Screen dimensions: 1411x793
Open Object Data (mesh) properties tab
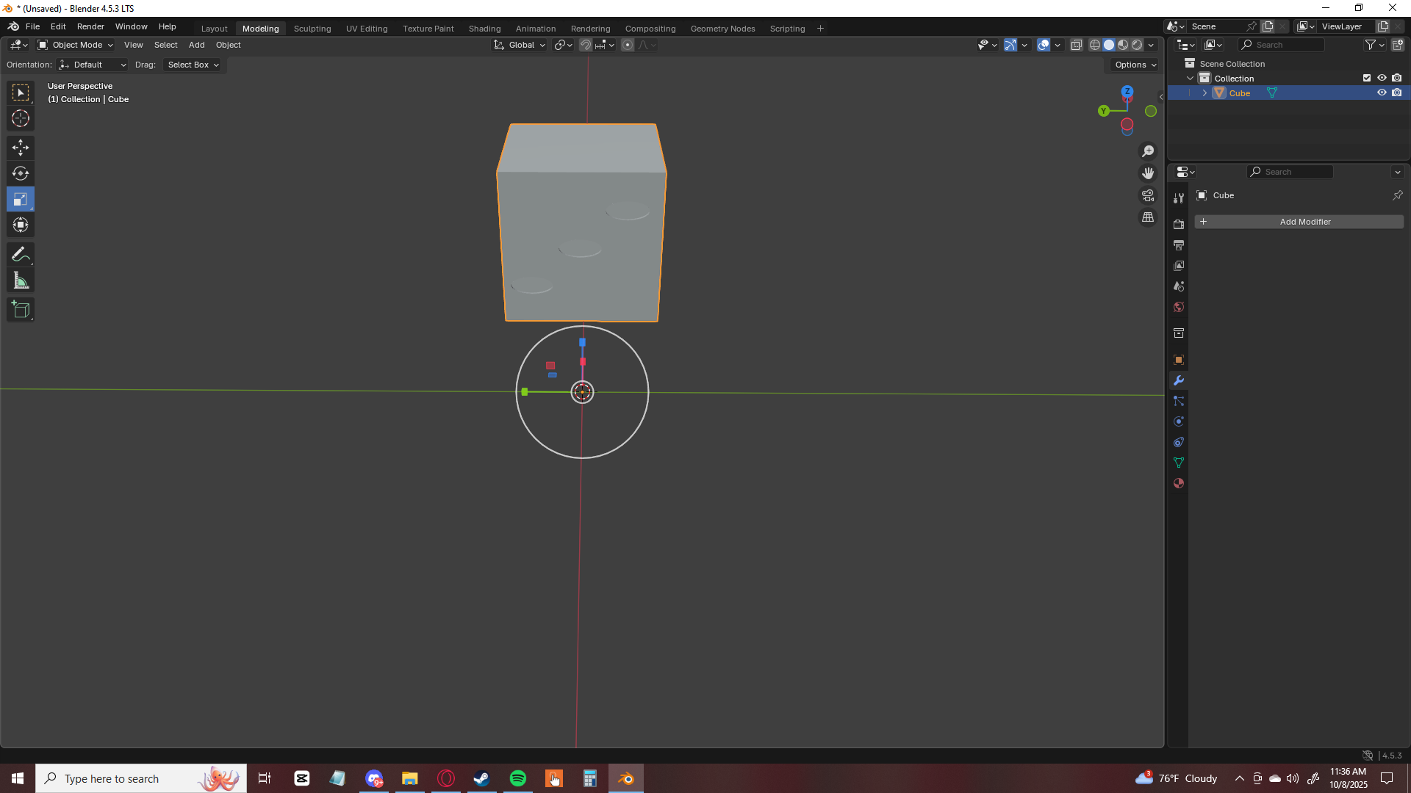[x=1179, y=463]
